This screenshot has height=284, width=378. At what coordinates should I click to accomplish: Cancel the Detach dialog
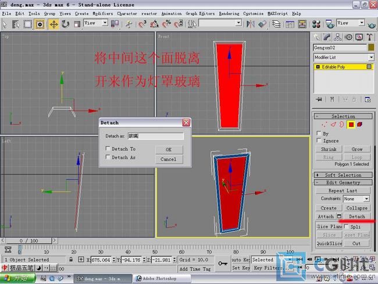[x=169, y=159]
